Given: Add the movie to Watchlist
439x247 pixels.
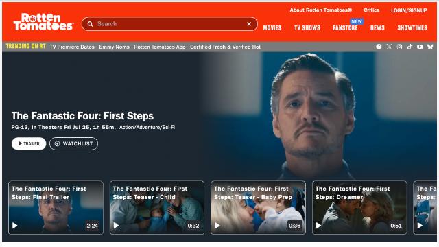Looking at the screenshot, I should 73,143.
